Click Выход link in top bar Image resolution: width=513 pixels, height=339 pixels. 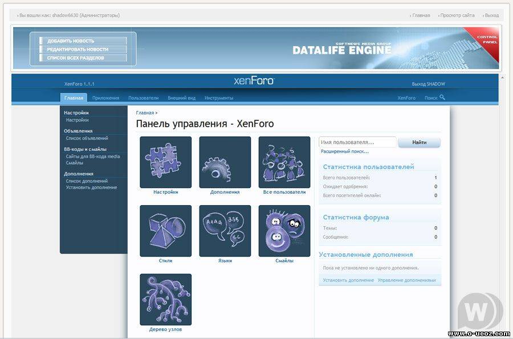tap(491, 15)
